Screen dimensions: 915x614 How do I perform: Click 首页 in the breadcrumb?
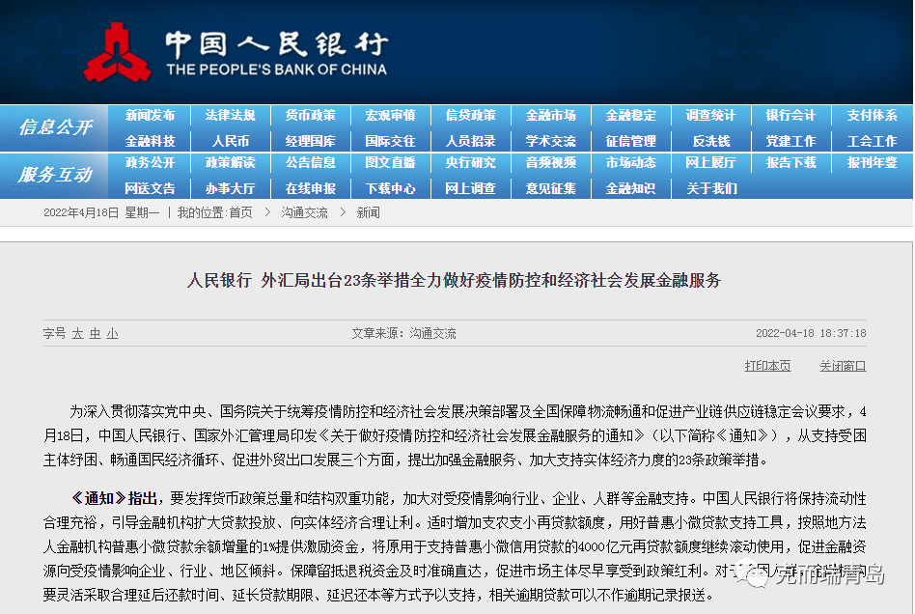(240, 213)
